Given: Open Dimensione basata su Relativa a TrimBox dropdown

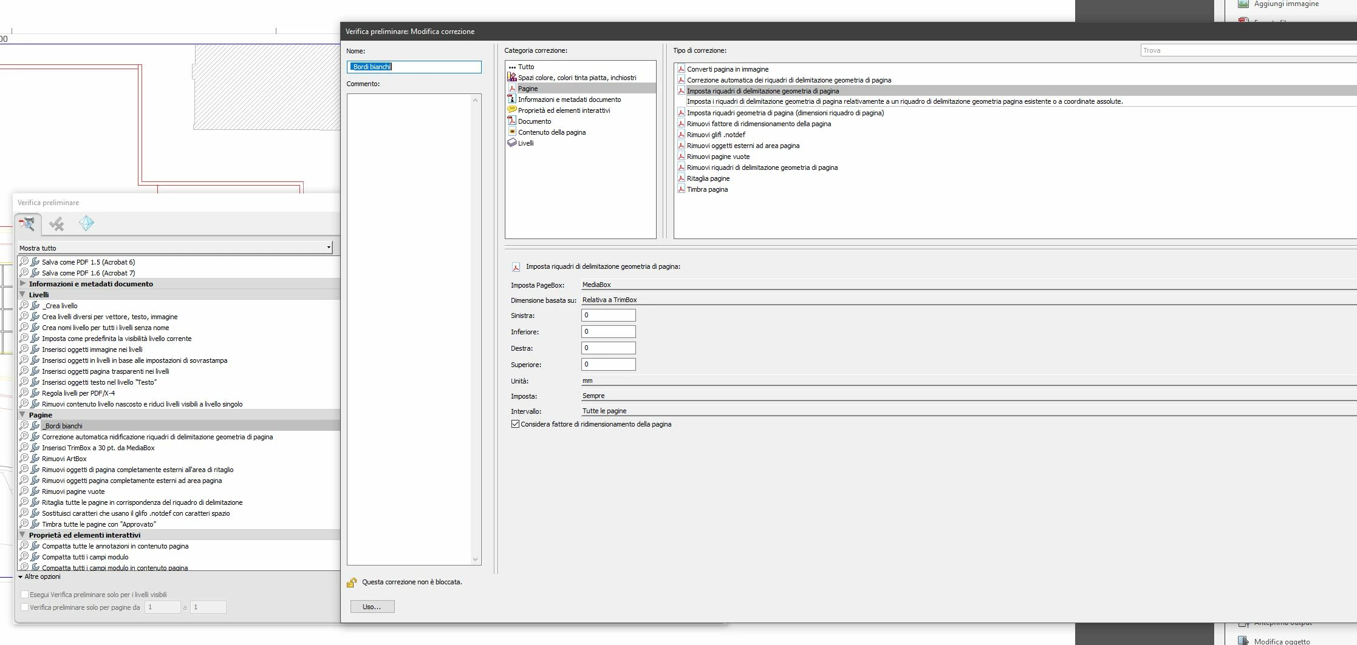Looking at the screenshot, I should pos(969,300).
